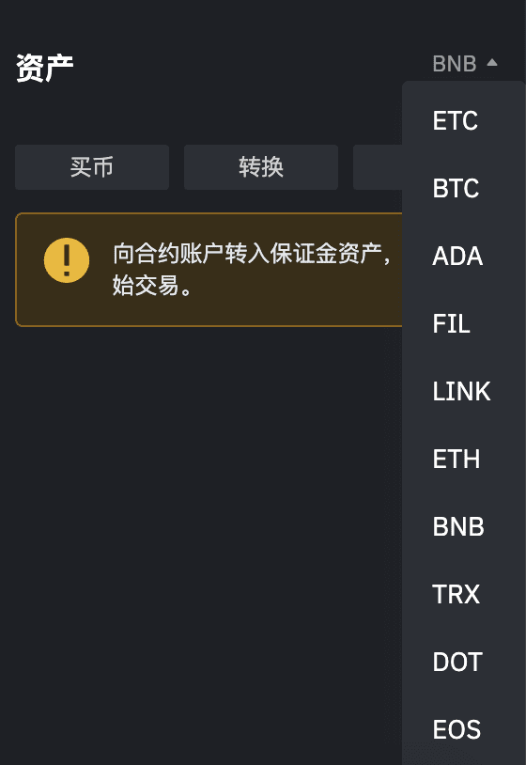This screenshot has width=526, height=765.
Task: Pick BNB option in the list
Action: [458, 527]
